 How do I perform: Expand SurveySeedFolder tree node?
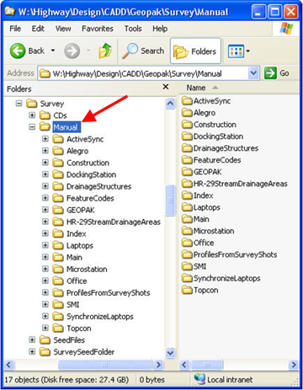coord(32,352)
